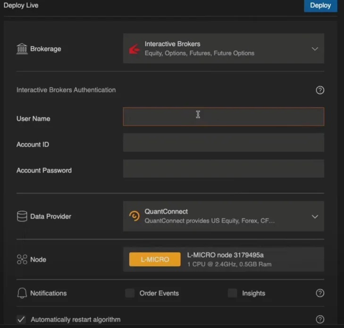Click the QuantConnect provides US Equity description
This screenshot has width=344, height=328.
[x=210, y=221]
